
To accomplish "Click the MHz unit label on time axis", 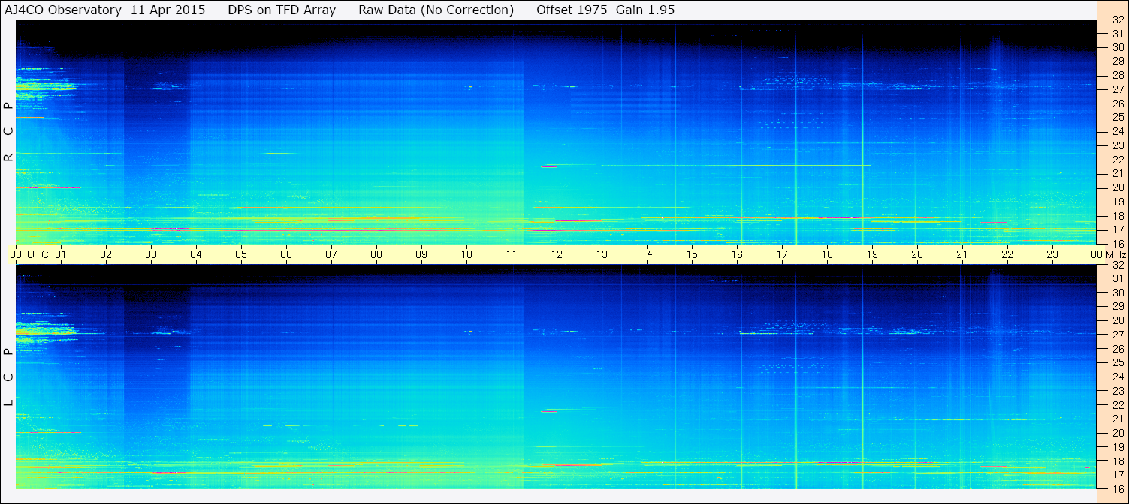I will click(1115, 254).
